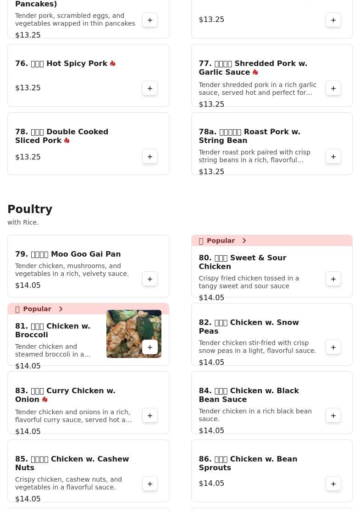Add Chicken w. Broccoli to cart
The width and height of the screenshot is (360, 511).
click(150, 347)
